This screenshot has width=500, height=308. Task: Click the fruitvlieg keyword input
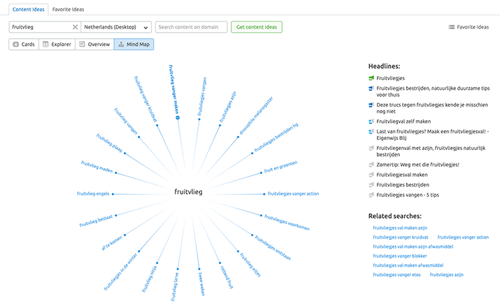(x=40, y=27)
